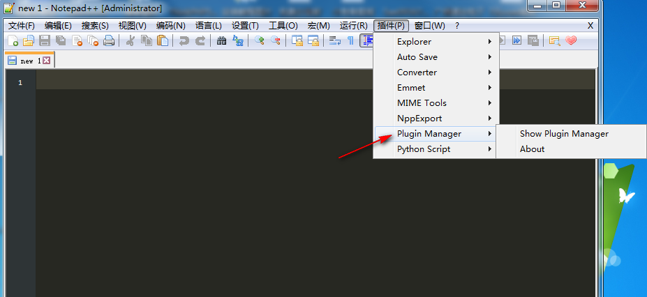This screenshot has height=297, width=647.
Task: Save the recorded macro icon
Action: point(533,40)
